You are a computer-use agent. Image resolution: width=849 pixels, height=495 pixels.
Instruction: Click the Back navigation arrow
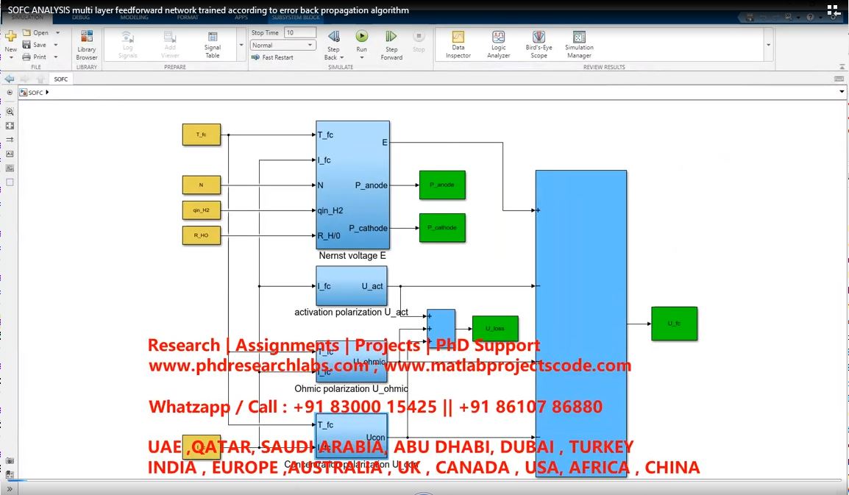coord(10,79)
